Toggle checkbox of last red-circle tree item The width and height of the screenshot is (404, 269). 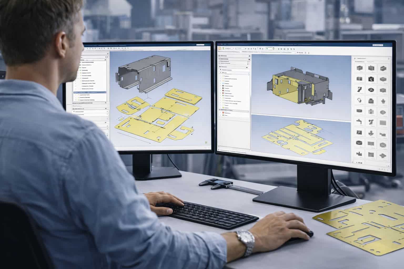pyautogui.click(x=220, y=113)
